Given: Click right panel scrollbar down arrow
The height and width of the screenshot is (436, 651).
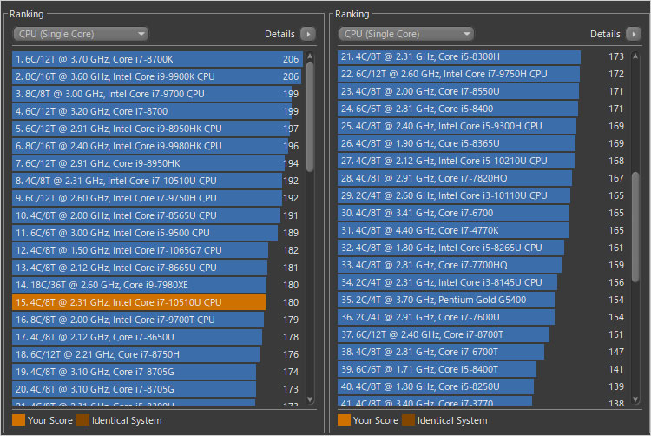Looking at the screenshot, I should 635,400.
